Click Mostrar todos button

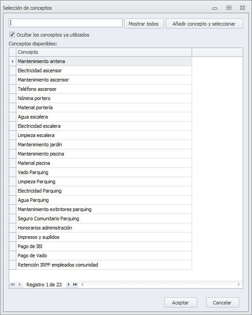click(x=144, y=24)
